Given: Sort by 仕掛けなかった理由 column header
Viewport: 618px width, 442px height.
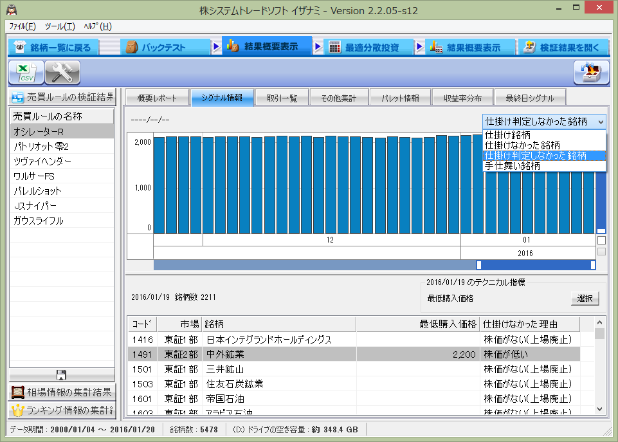Looking at the screenshot, I should click(530, 324).
